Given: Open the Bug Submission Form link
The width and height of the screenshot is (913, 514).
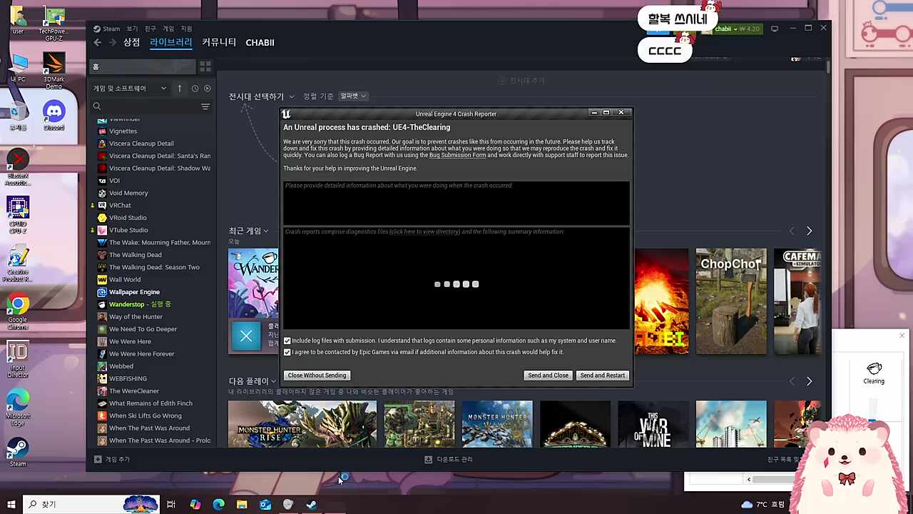Looking at the screenshot, I should click(x=458, y=155).
